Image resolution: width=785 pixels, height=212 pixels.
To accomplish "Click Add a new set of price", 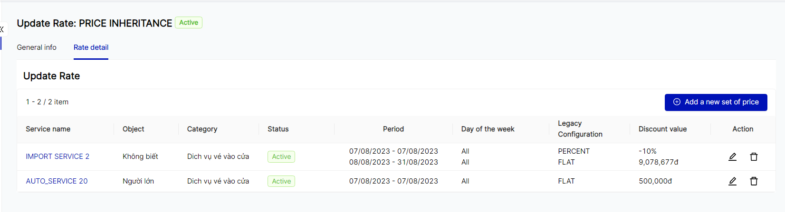I will [x=721, y=102].
